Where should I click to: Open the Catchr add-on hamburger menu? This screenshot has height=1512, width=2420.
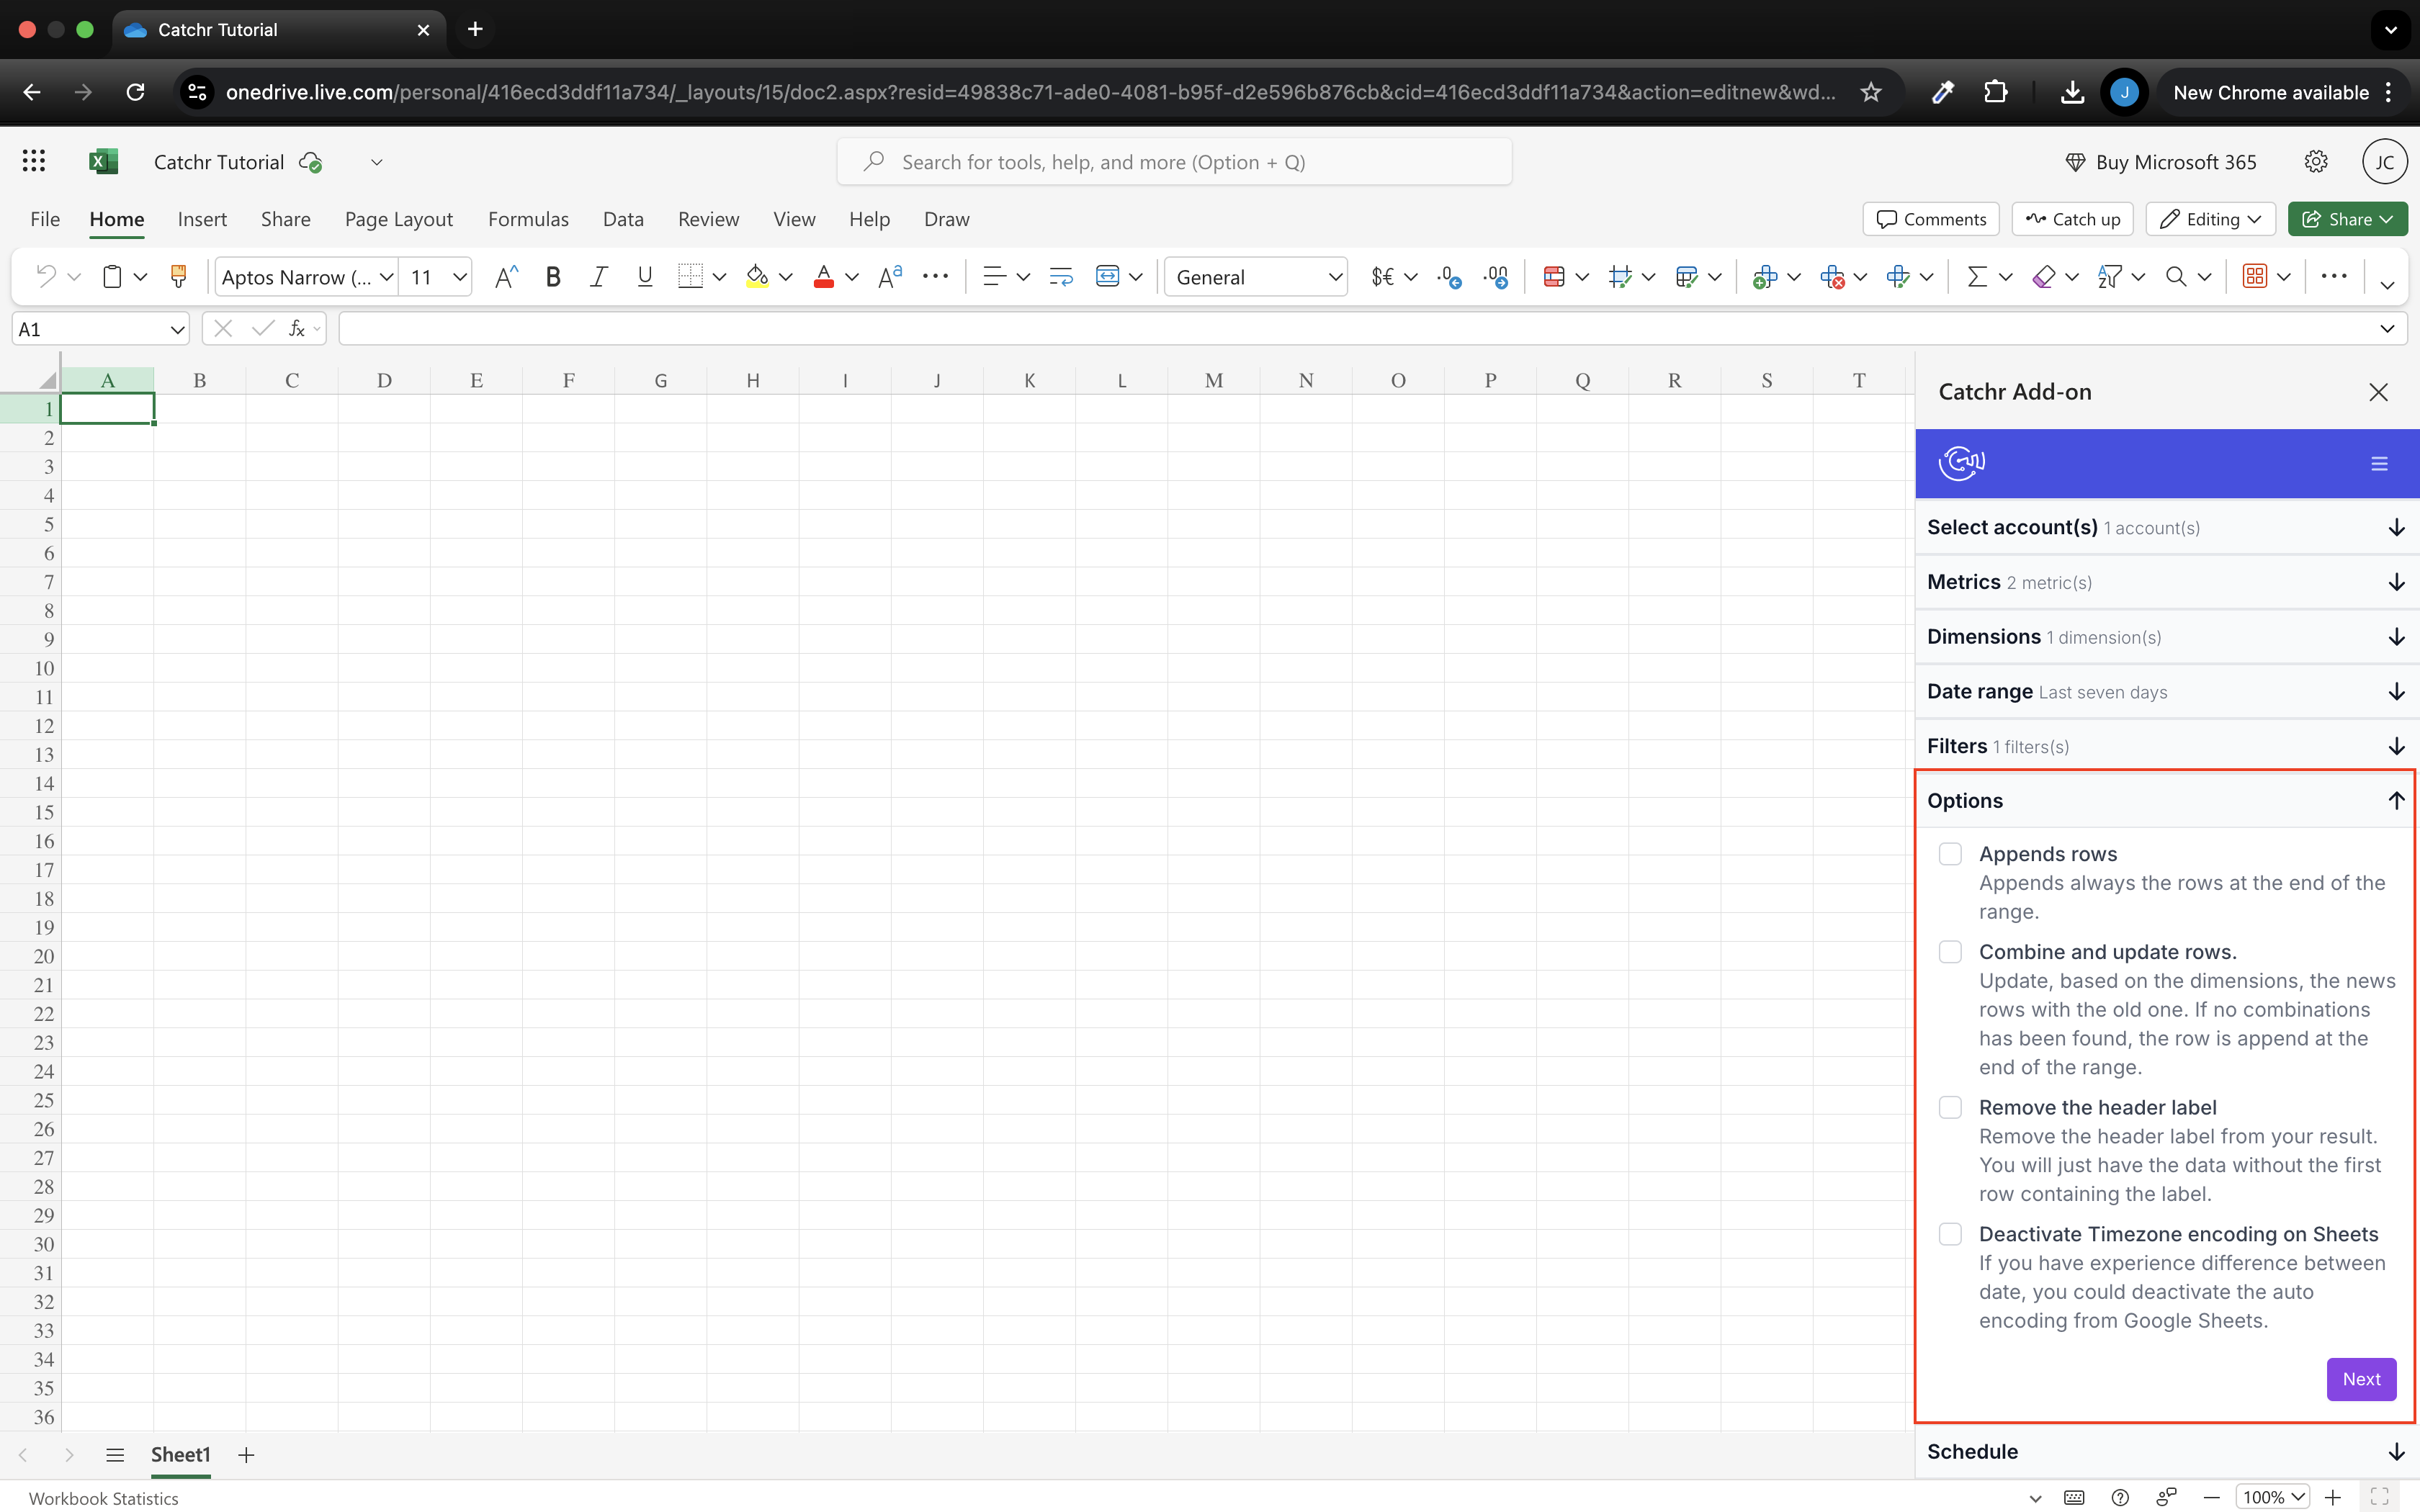[2379, 464]
